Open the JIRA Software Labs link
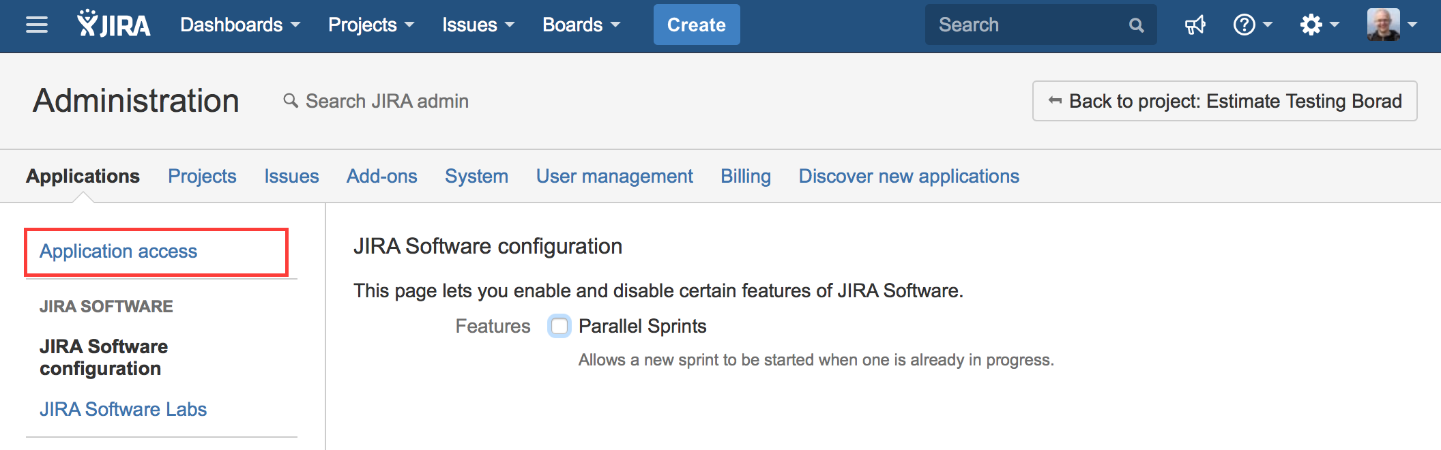1441x450 pixels. click(123, 409)
